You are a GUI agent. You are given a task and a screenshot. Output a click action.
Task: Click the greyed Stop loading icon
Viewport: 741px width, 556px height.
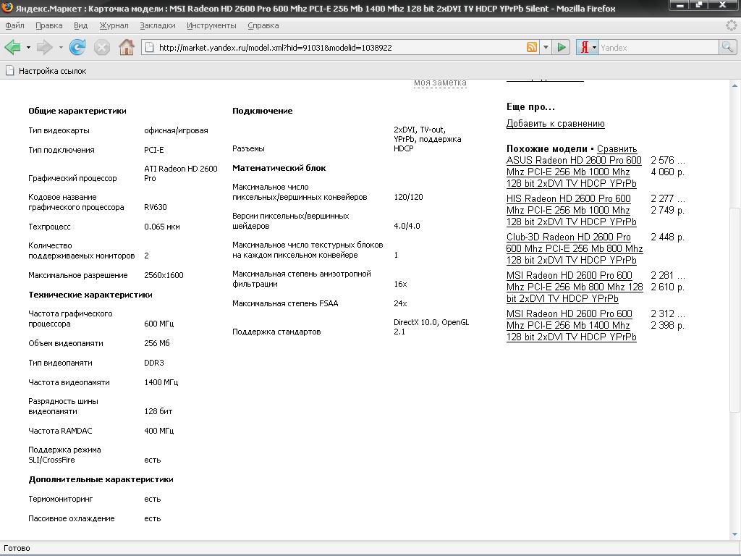(101, 47)
